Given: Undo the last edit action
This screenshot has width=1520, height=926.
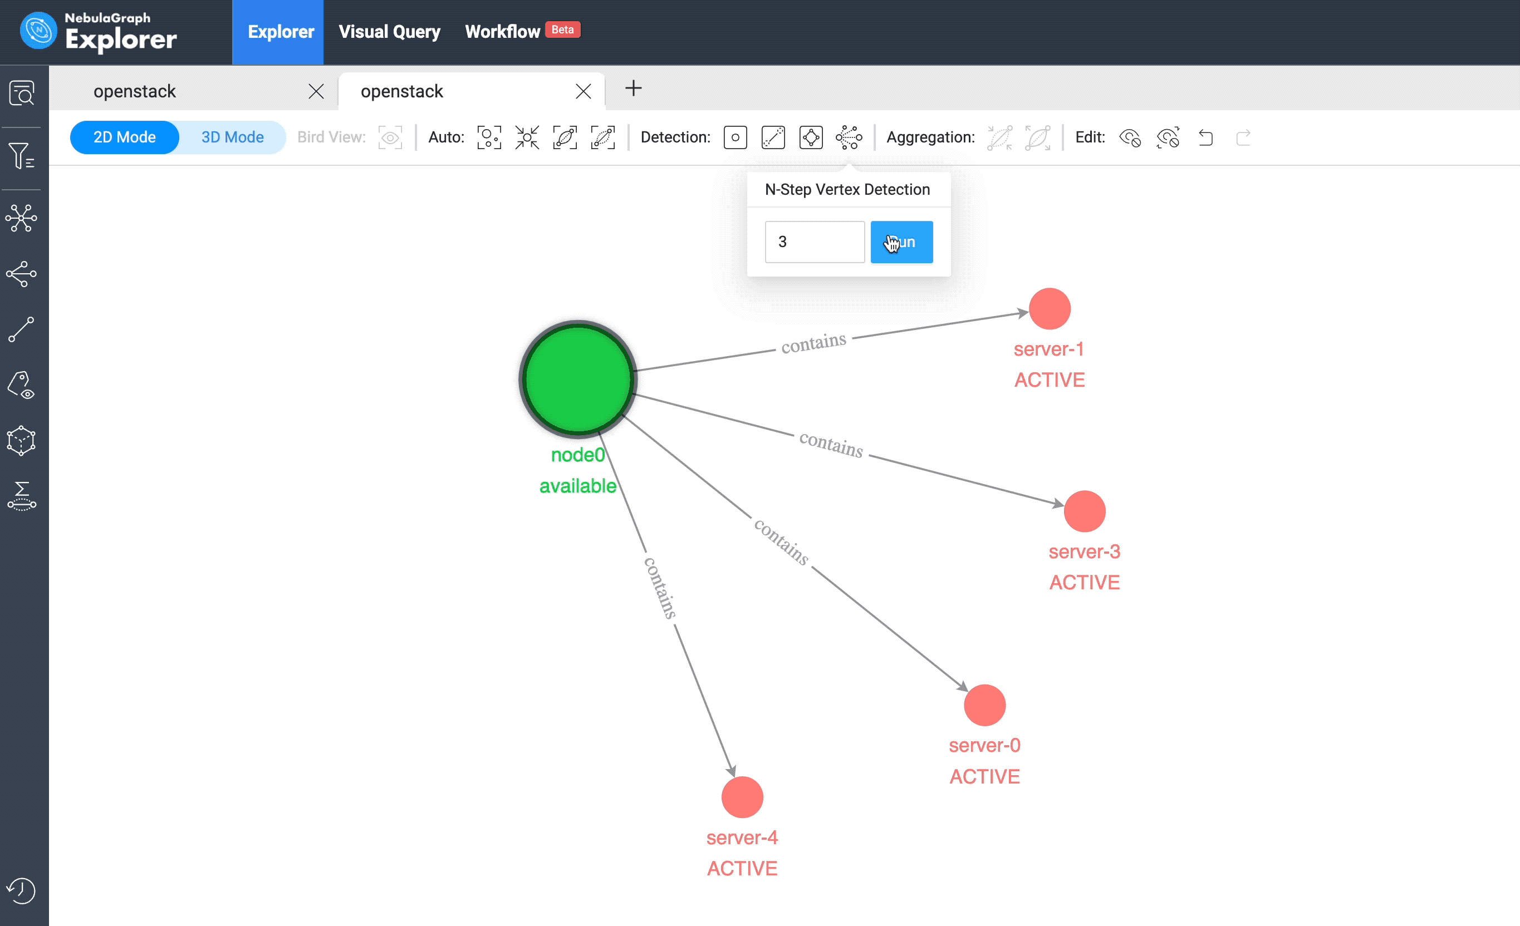Looking at the screenshot, I should click(x=1206, y=138).
